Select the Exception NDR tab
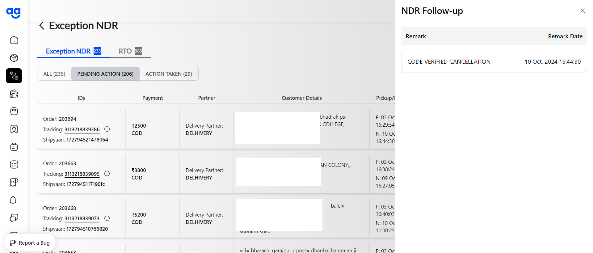 point(73,51)
